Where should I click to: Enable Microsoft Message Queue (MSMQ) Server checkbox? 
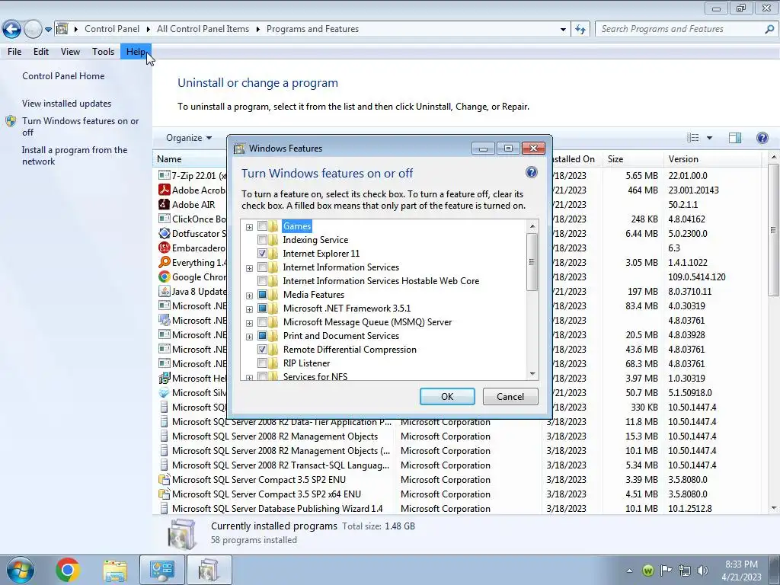tap(262, 322)
